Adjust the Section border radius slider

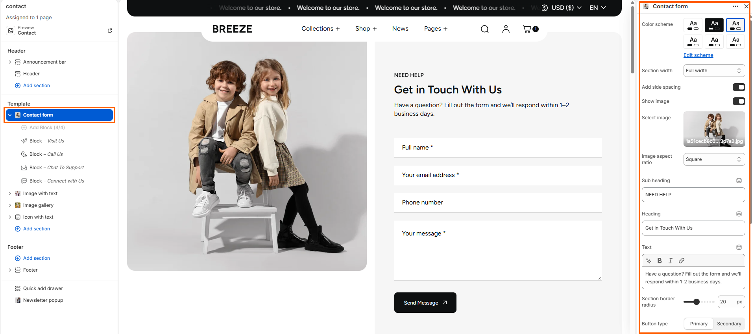[697, 302]
